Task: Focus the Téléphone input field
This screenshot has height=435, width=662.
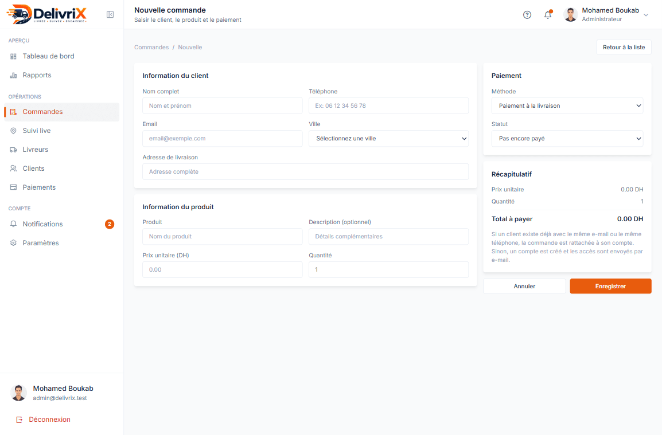Action: [x=388, y=105]
